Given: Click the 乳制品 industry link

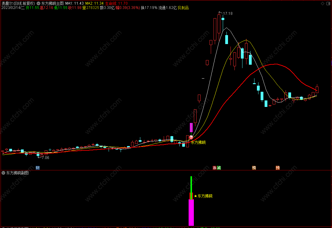Looking at the screenshot, I should point(183,8).
